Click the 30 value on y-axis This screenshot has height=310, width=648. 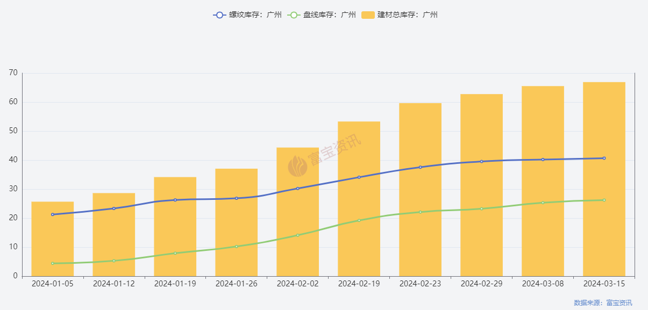(13, 189)
